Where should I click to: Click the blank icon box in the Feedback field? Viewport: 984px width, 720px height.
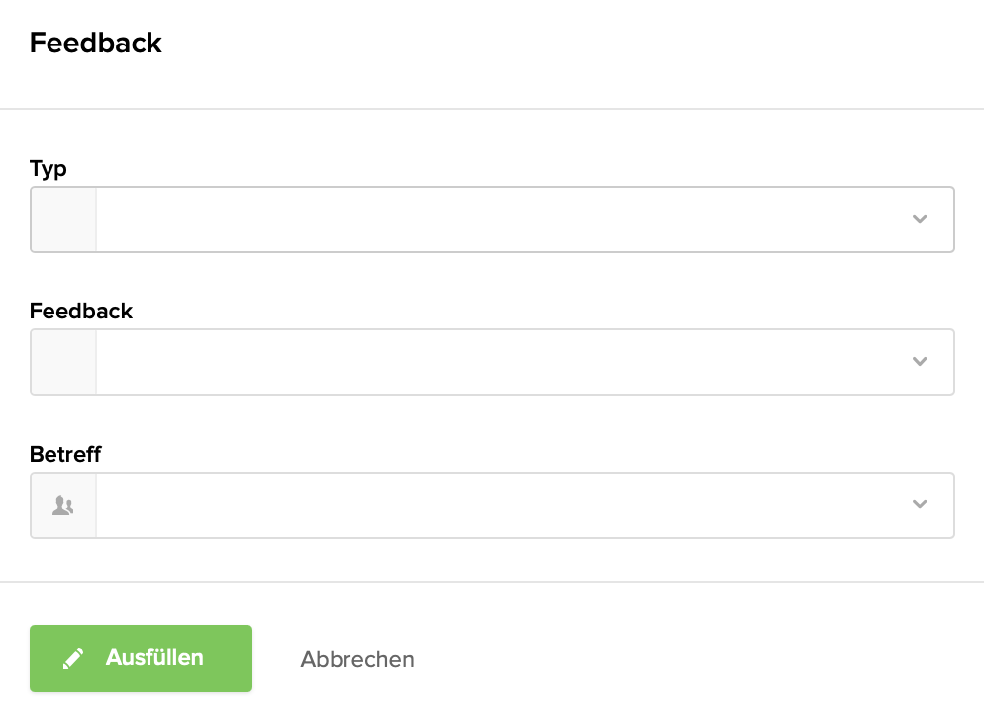pyautogui.click(x=63, y=362)
